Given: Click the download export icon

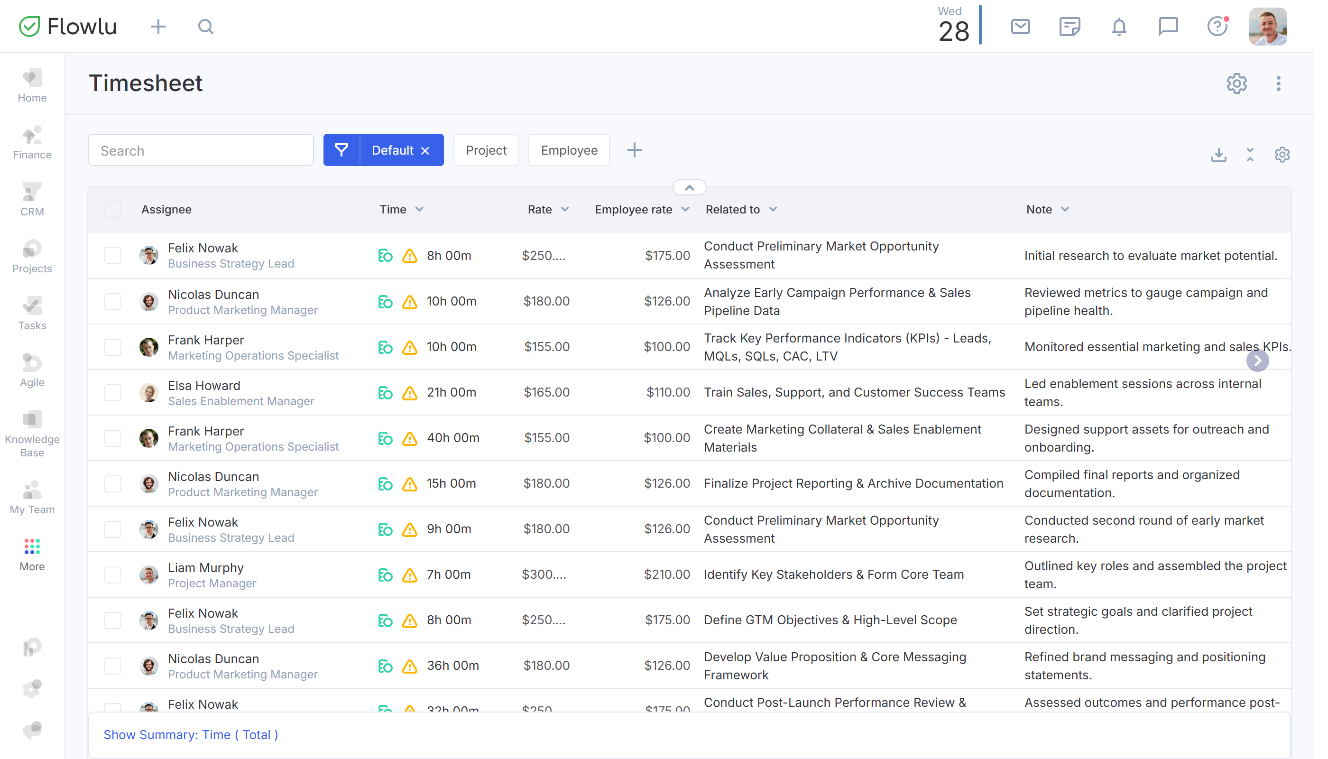Looking at the screenshot, I should (1218, 155).
